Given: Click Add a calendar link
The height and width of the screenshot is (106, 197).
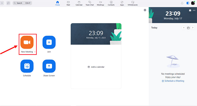Looking at the screenshot, I should point(96,67).
